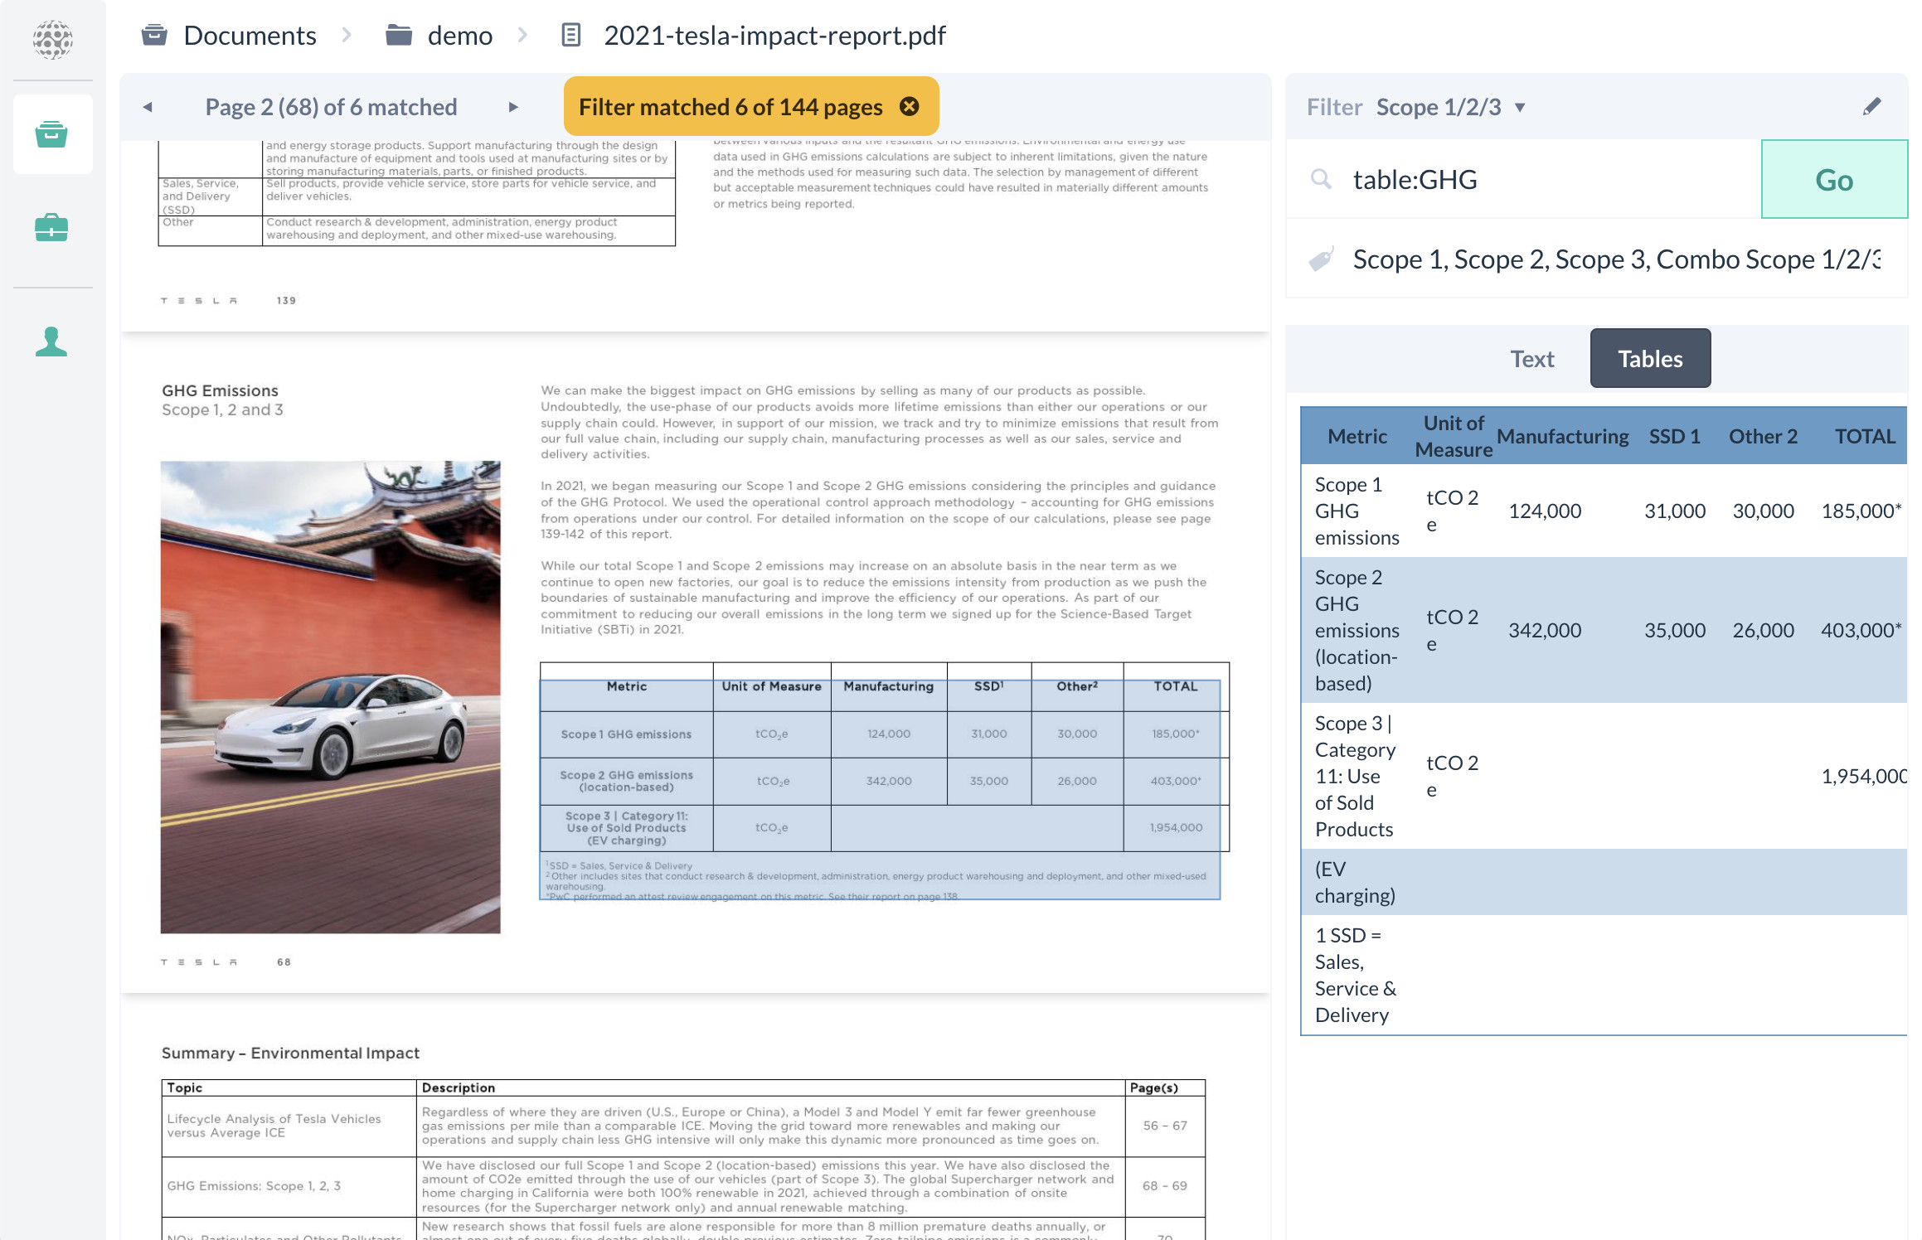Switch to the Text tab
The height and width of the screenshot is (1240, 1922).
[1531, 359]
